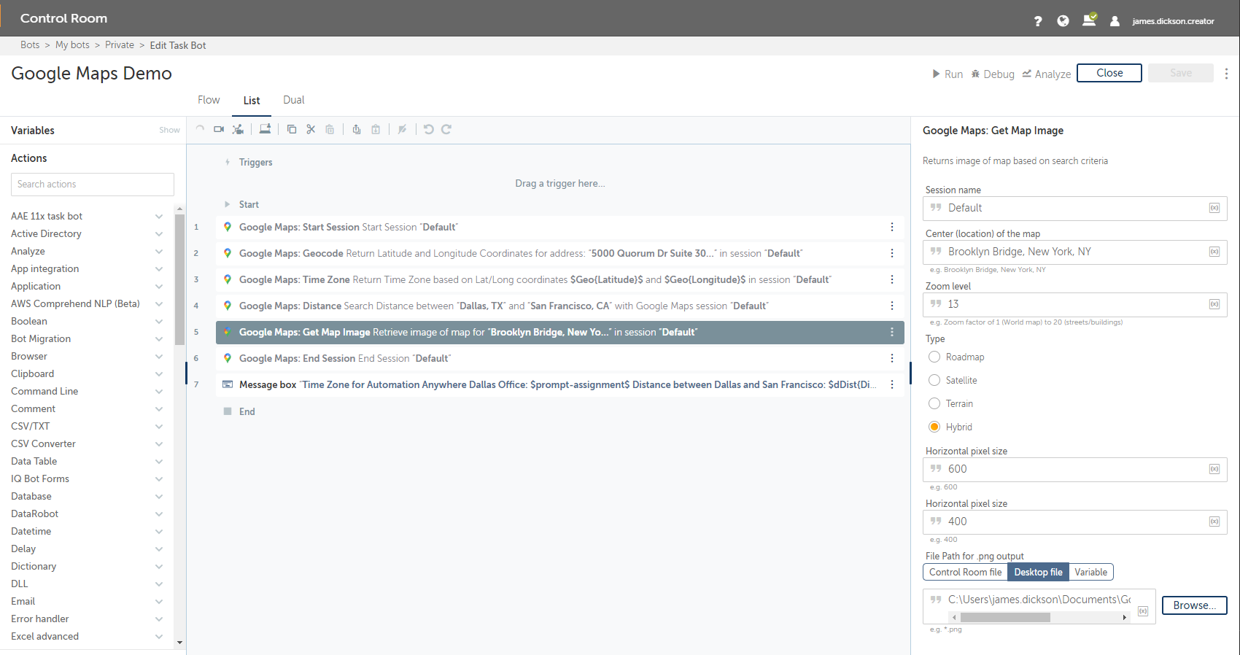The width and height of the screenshot is (1240, 655).
Task: Open the options menu for Start Session row
Action: (x=892, y=227)
